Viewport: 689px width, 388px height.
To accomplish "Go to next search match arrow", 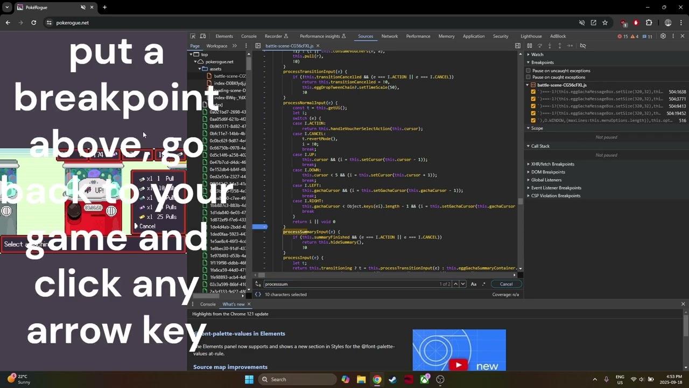I will (x=463, y=284).
